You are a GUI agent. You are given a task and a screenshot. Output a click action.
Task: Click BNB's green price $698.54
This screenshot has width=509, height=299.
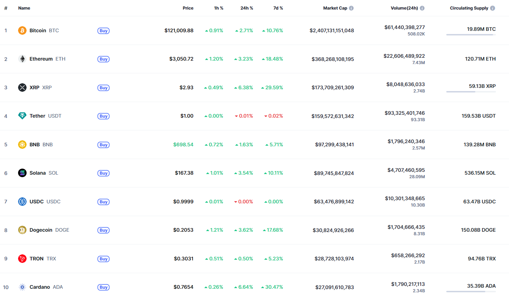183,145
